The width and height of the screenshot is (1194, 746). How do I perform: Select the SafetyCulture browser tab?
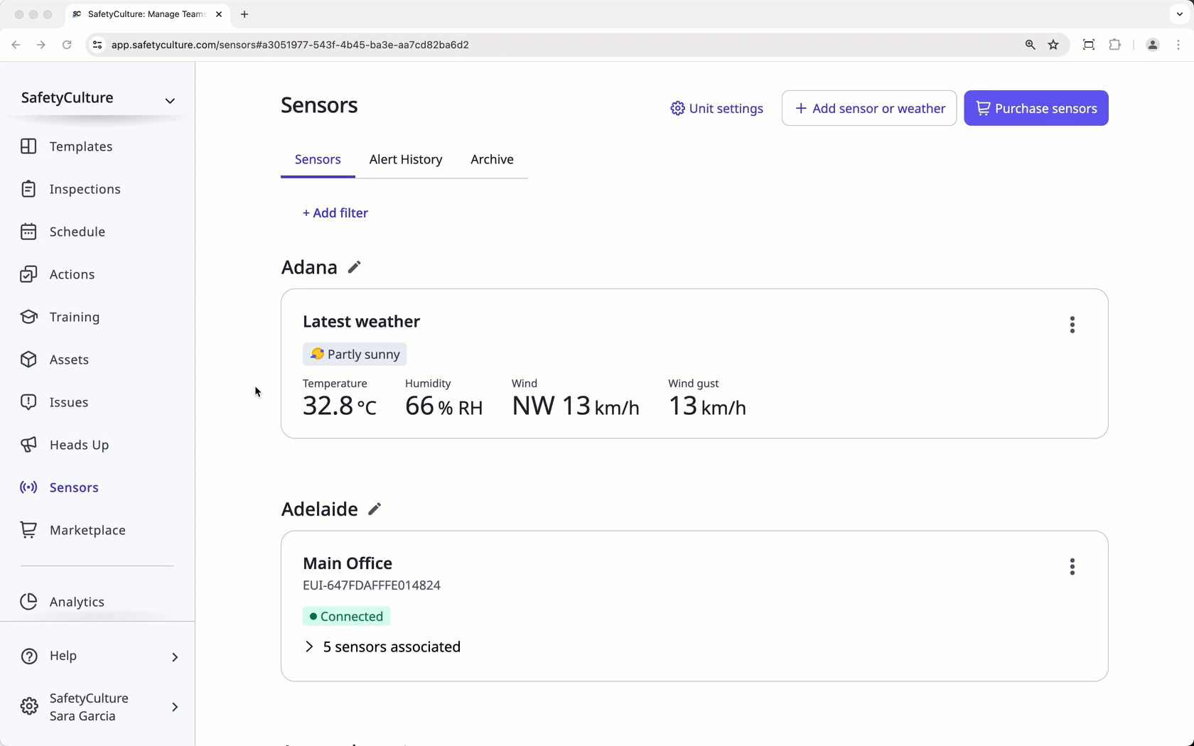point(147,14)
